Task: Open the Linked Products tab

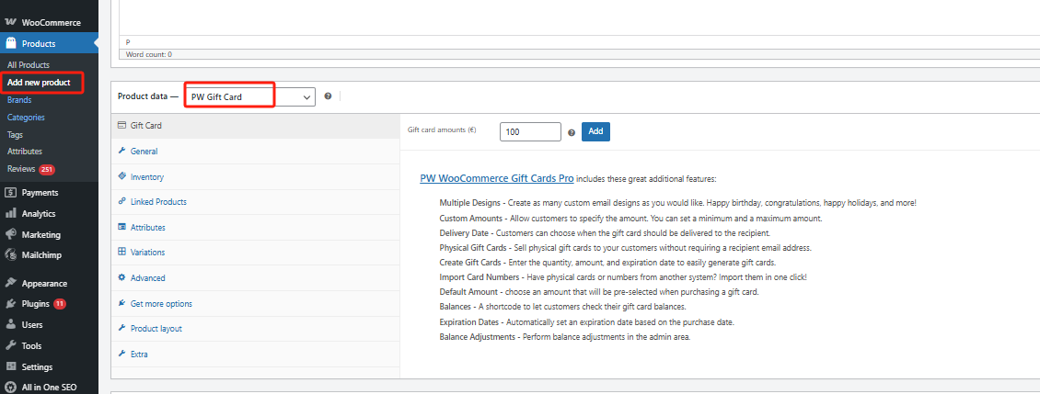Action: 157,202
